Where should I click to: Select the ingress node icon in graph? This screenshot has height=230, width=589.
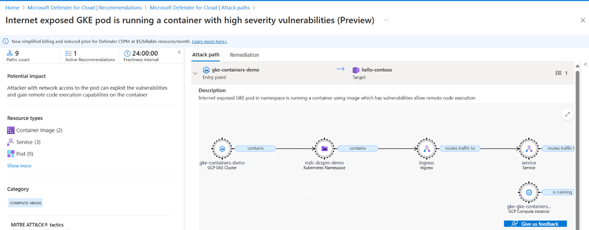[426, 148]
